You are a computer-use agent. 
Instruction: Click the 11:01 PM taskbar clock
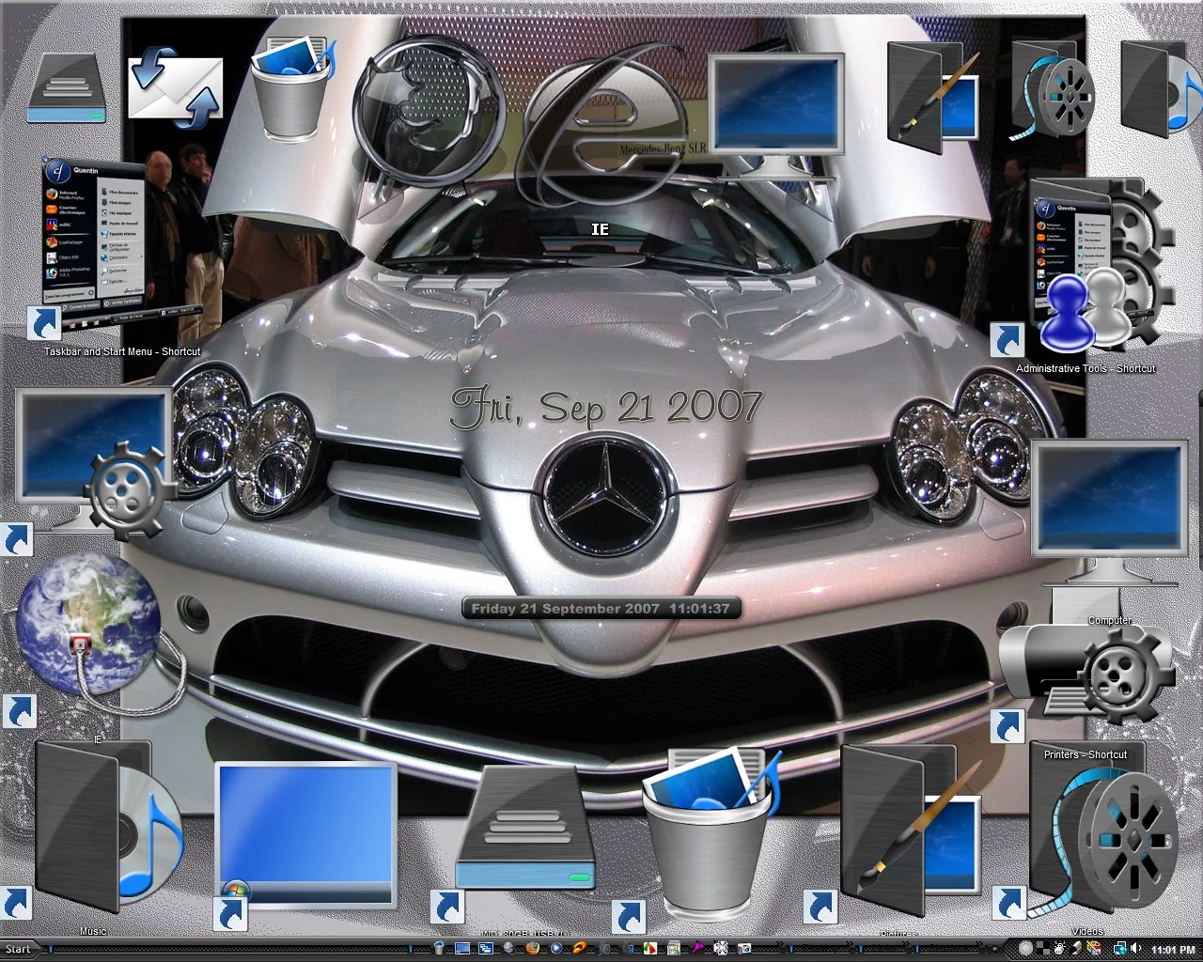click(x=1173, y=950)
